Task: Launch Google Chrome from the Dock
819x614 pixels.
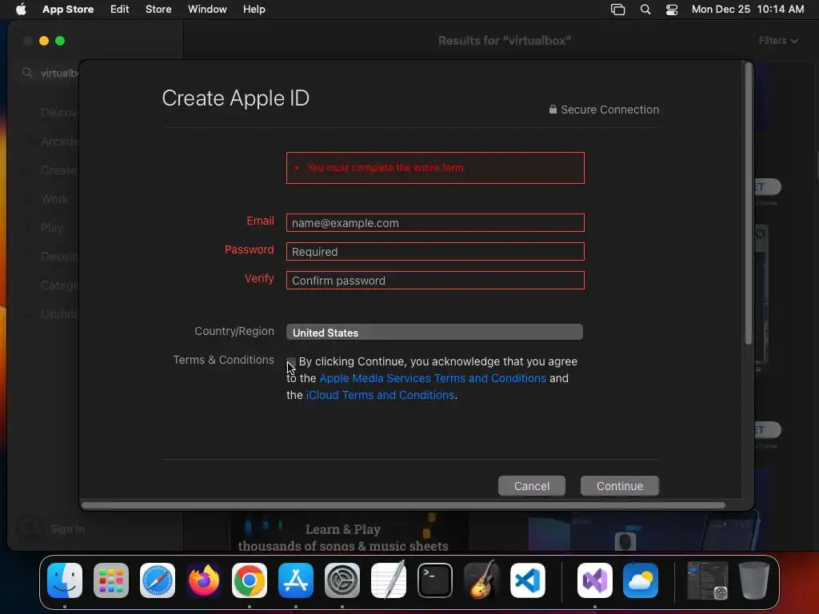Action: [250, 580]
